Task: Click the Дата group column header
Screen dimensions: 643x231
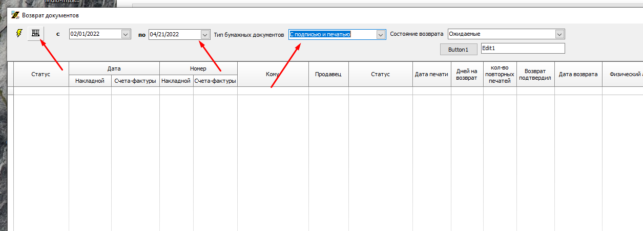Action: pyautogui.click(x=114, y=68)
